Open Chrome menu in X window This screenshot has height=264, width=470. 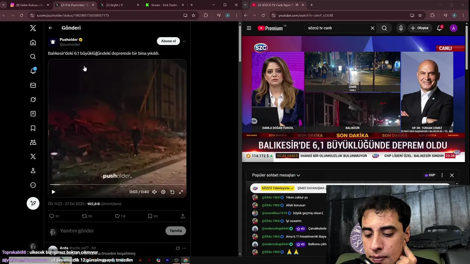tap(236, 15)
